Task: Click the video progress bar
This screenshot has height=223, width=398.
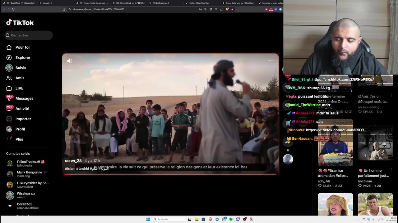Action: (x=170, y=174)
